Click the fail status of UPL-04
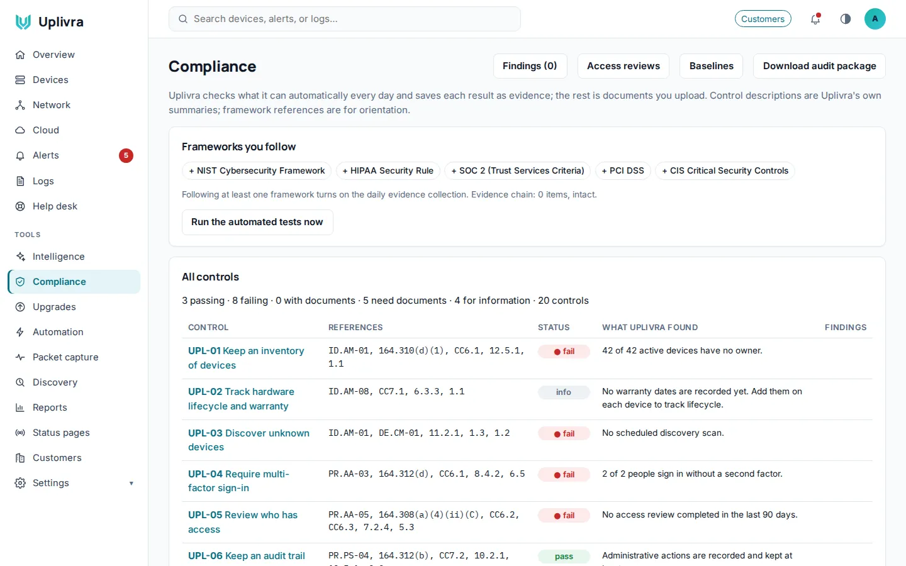The width and height of the screenshot is (906, 566). pos(564,475)
